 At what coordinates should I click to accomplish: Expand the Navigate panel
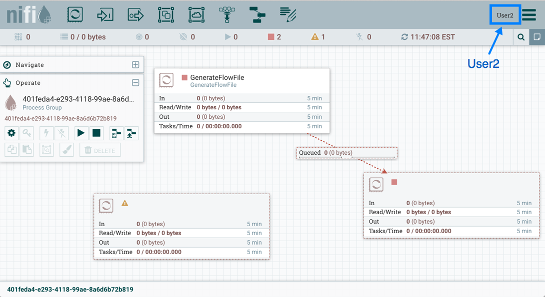(x=135, y=65)
